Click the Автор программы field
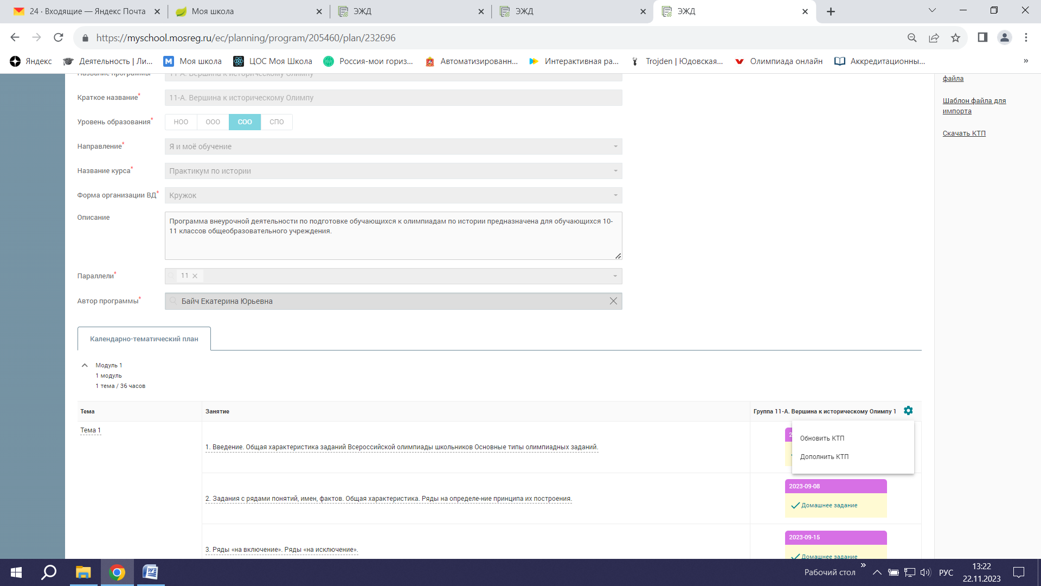Viewport: 1041px width, 586px height. coord(394,301)
